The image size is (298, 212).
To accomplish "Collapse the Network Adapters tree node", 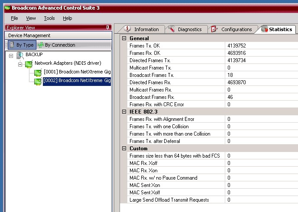I will tap(20, 65).
